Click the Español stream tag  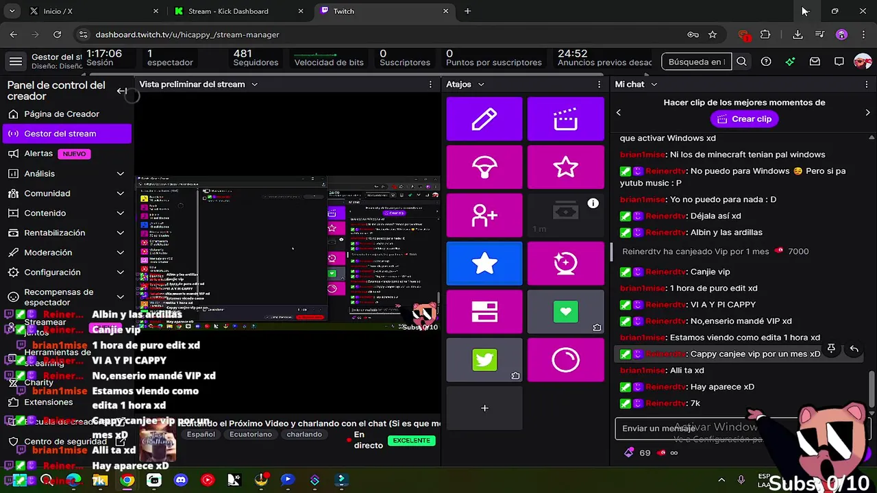pos(201,435)
